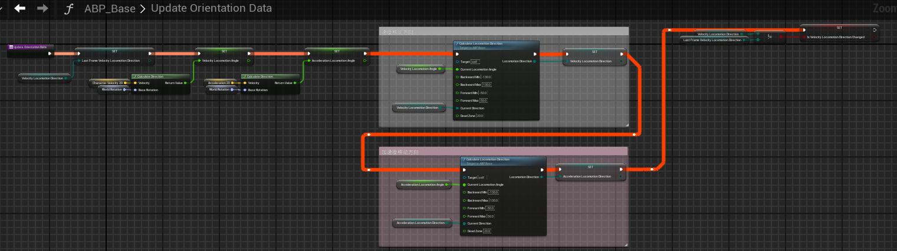Edit Forward Max value in gray comment node
This screenshot has width=897, height=251.
(483, 101)
